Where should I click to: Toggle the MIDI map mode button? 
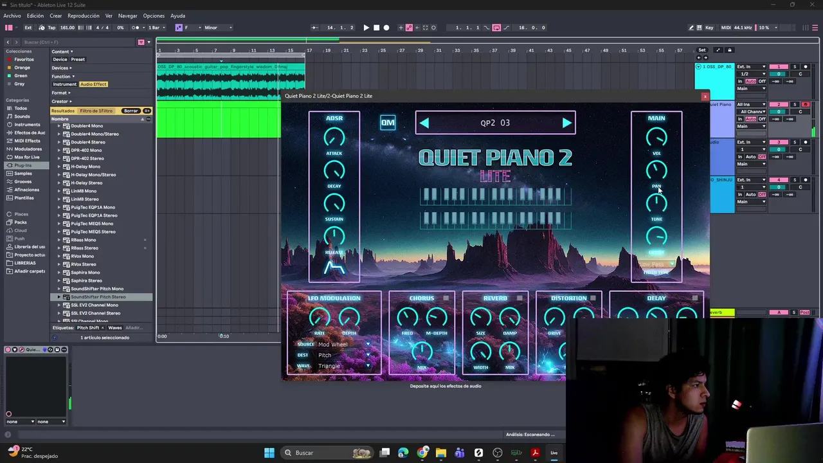[726, 28]
